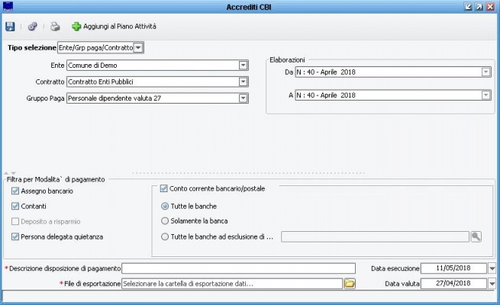Close the Accrediti CBI window
Viewport: 500px width, 305px height.
(490, 7)
